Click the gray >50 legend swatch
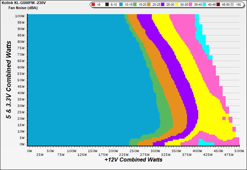Viewport: 247px width, 170px height. (x=232, y=4)
